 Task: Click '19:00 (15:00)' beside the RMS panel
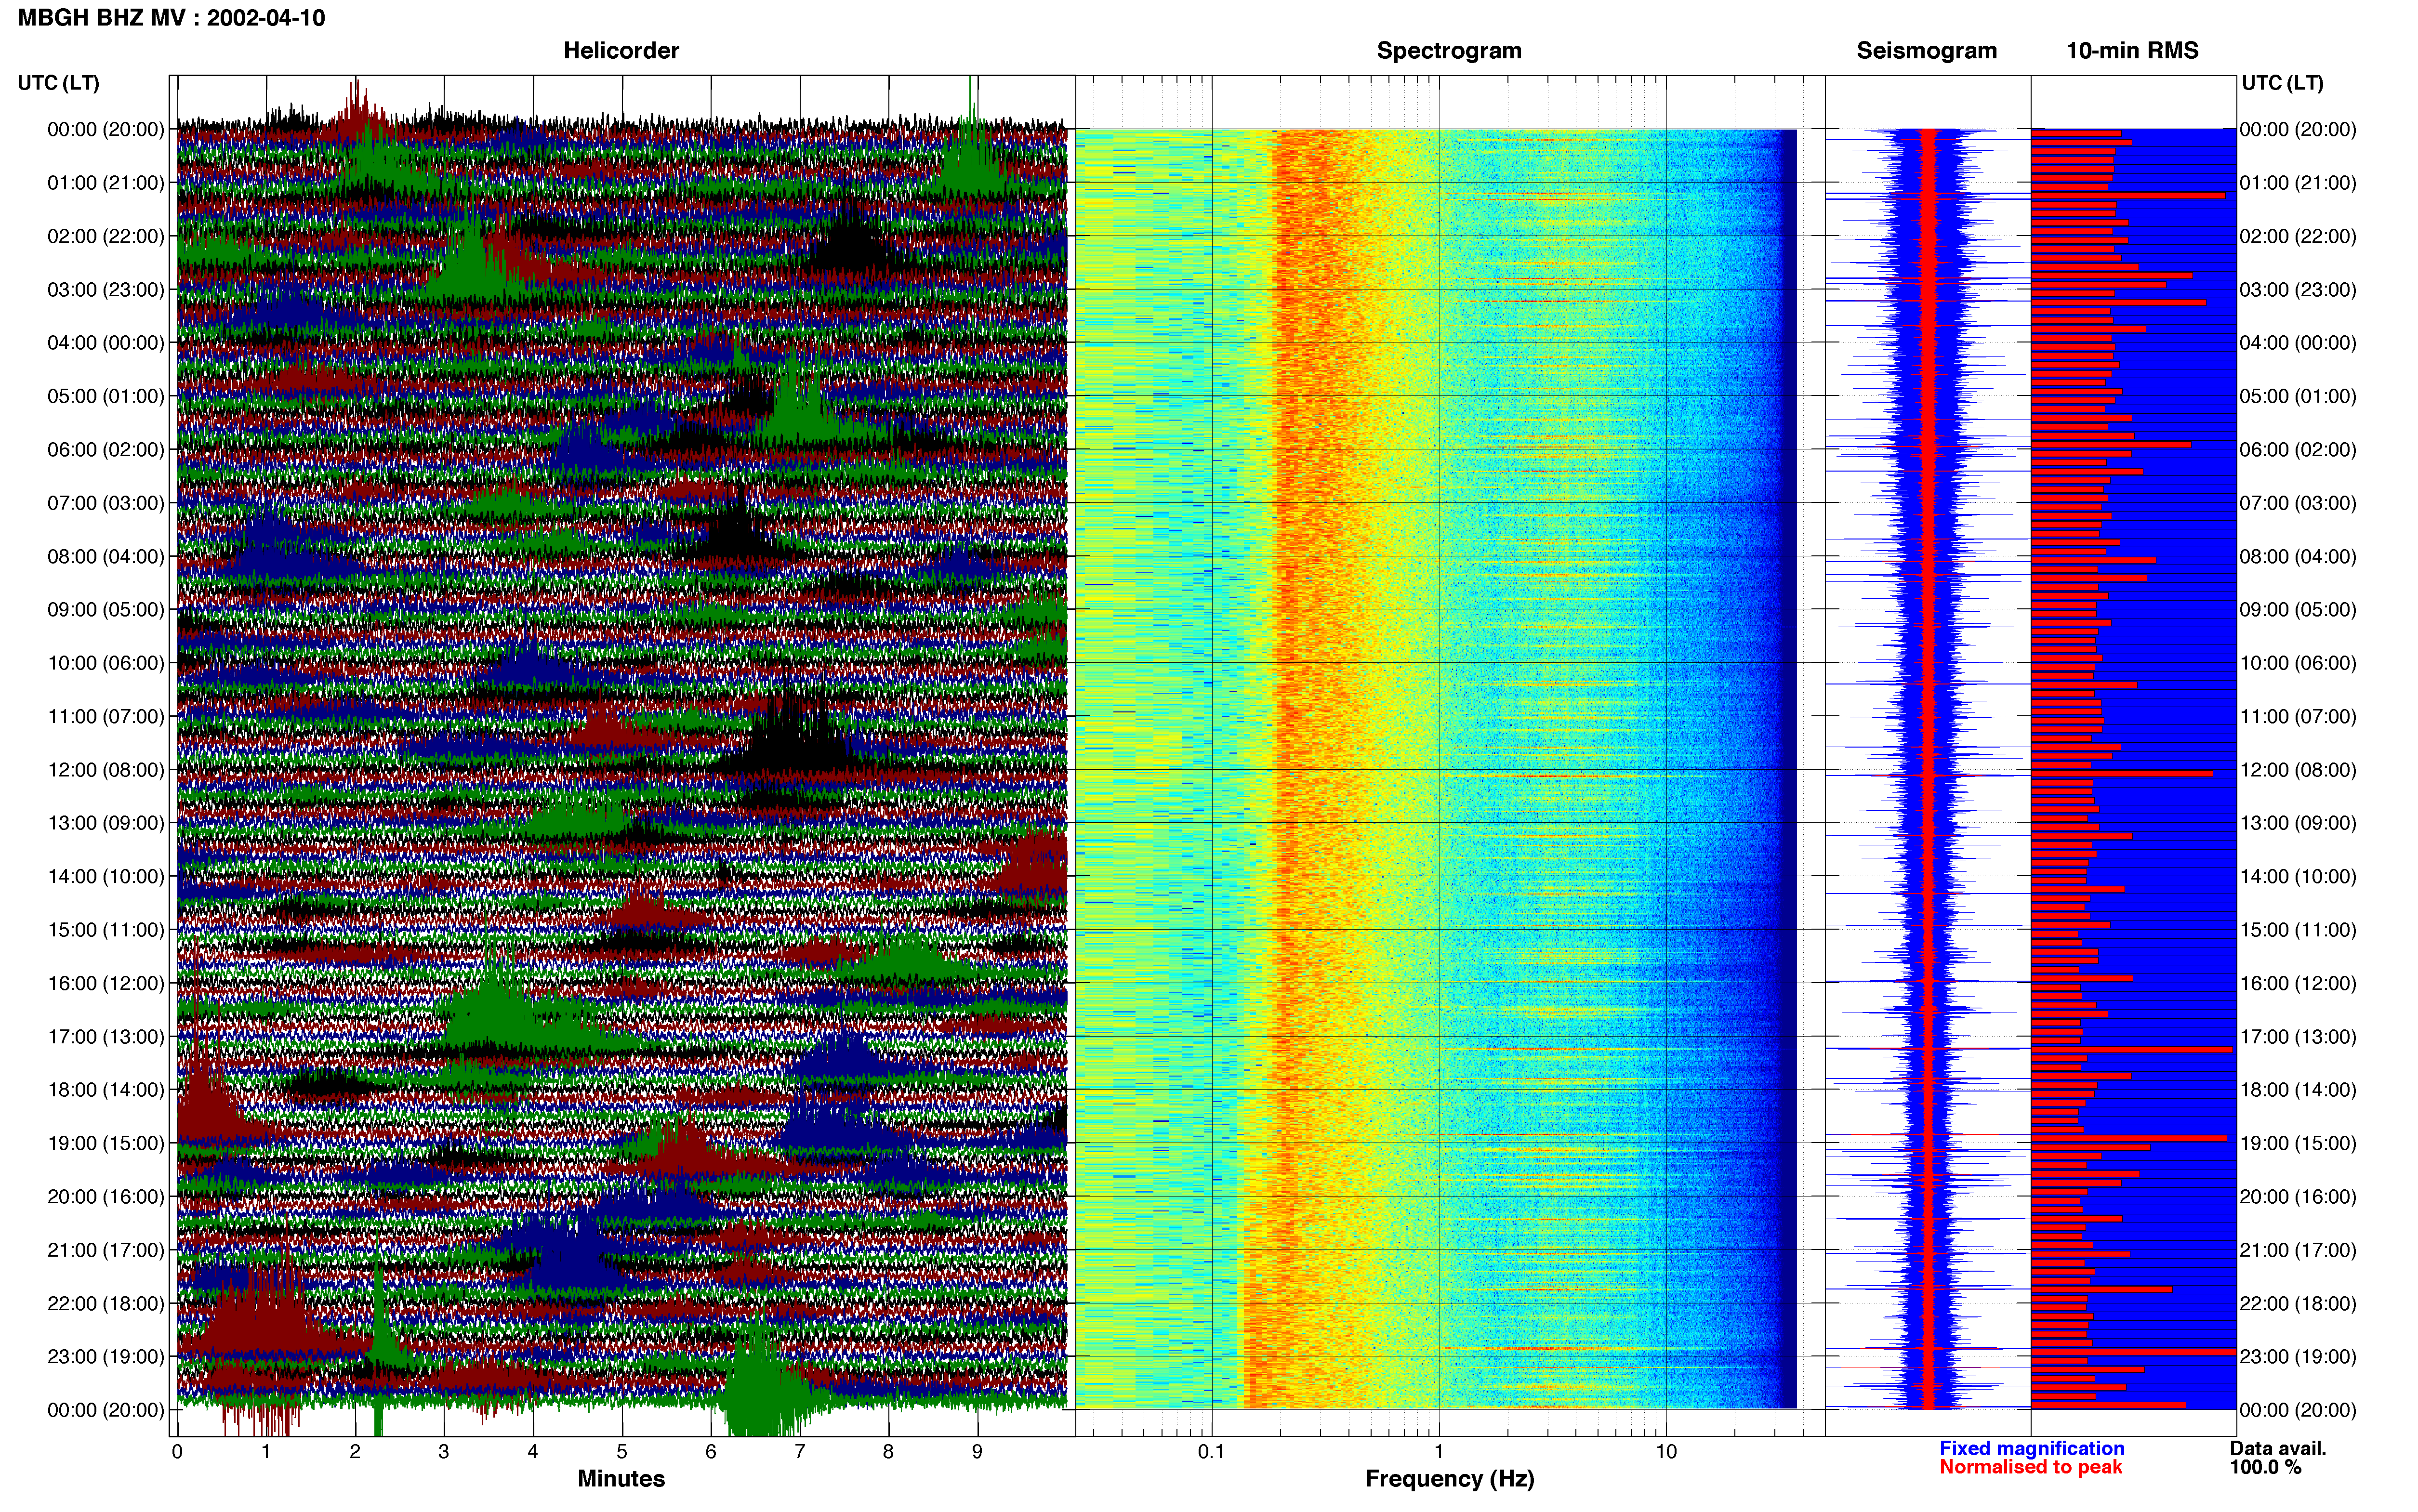[x=2298, y=1143]
